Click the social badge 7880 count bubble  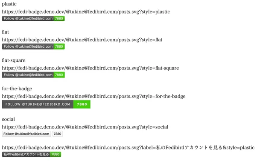57,134
